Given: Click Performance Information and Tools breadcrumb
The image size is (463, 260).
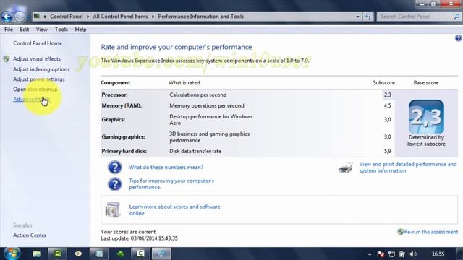Looking at the screenshot, I should (x=201, y=17).
